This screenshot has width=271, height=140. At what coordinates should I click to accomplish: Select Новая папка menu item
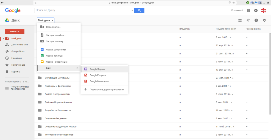point(59,27)
